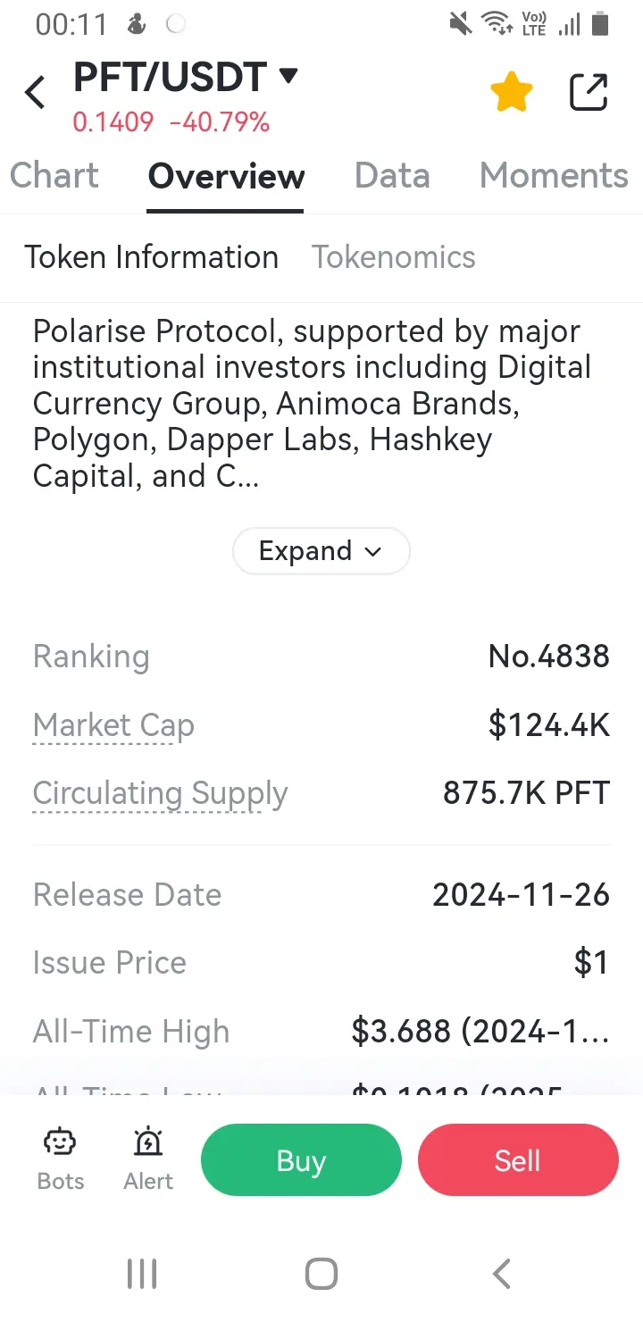Tap the Android system back icon
Screen dimensions: 643x1322
point(502,1274)
